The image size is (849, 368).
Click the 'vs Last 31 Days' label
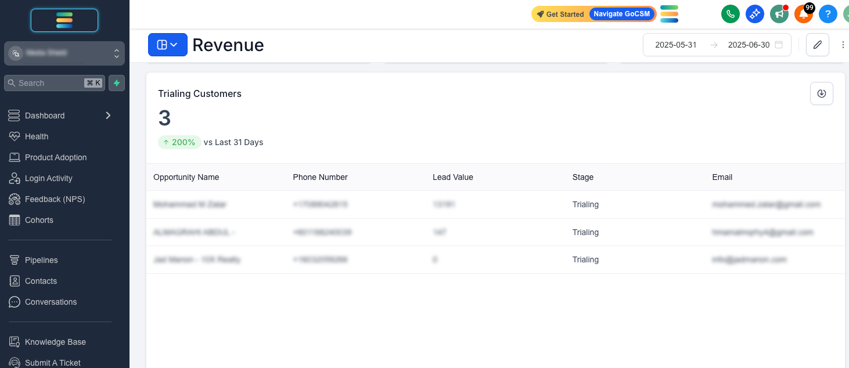(x=233, y=142)
